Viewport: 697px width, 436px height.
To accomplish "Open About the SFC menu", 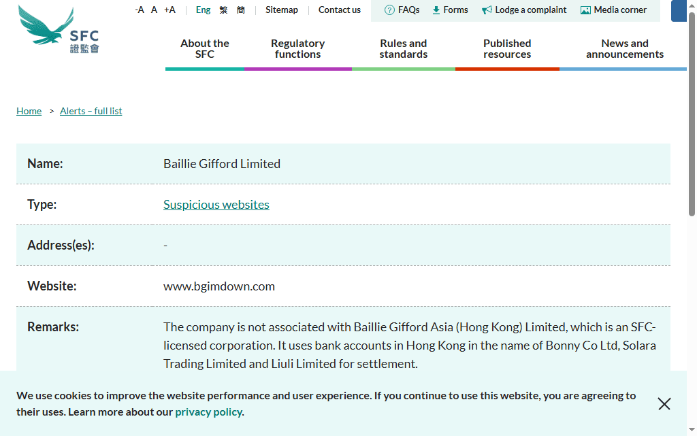I will tap(205, 49).
